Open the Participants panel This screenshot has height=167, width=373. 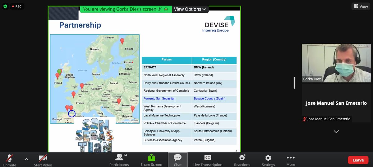(119, 160)
